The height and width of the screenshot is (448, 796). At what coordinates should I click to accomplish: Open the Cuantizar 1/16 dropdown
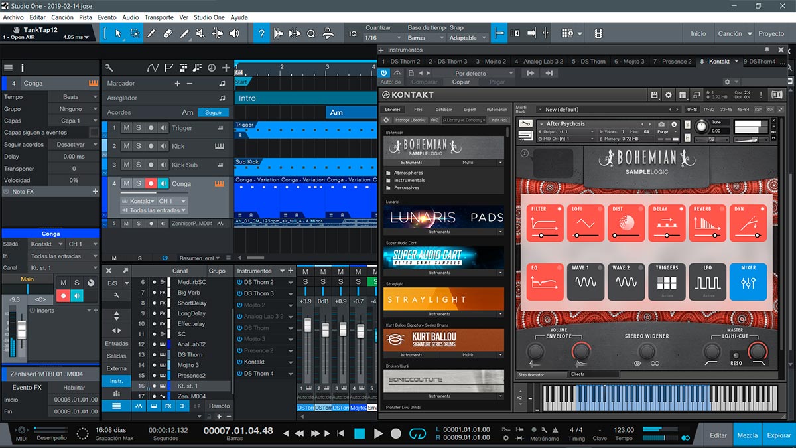click(x=383, y=38)
